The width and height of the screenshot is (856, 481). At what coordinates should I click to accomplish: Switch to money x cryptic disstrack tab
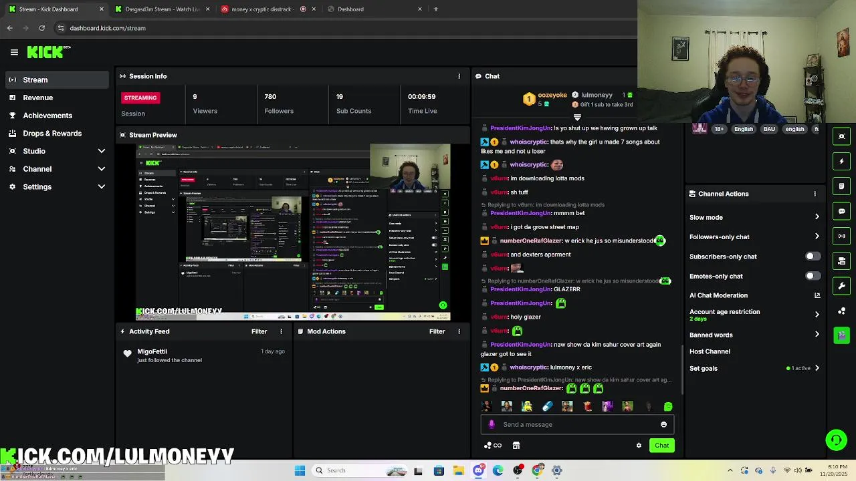click(267, 9)
